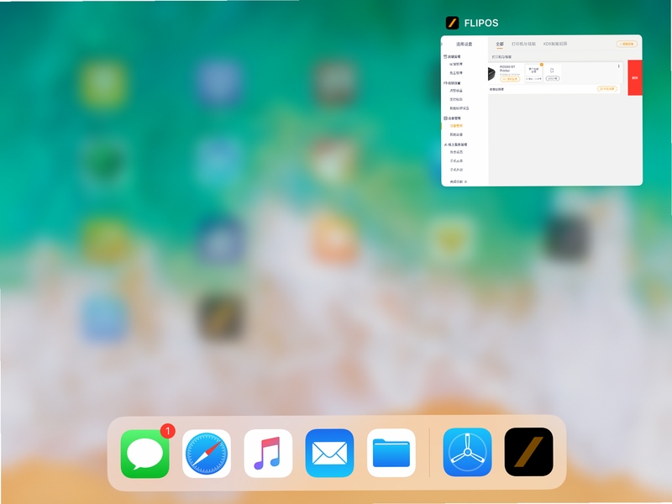This screenshot has width=672, height=504.
Task: Open the Files app in the dock
Action: 391,454
